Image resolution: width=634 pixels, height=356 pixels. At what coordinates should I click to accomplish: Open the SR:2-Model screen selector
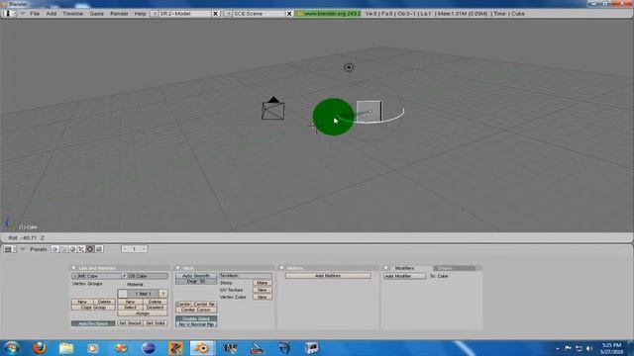tap(155, 13)
